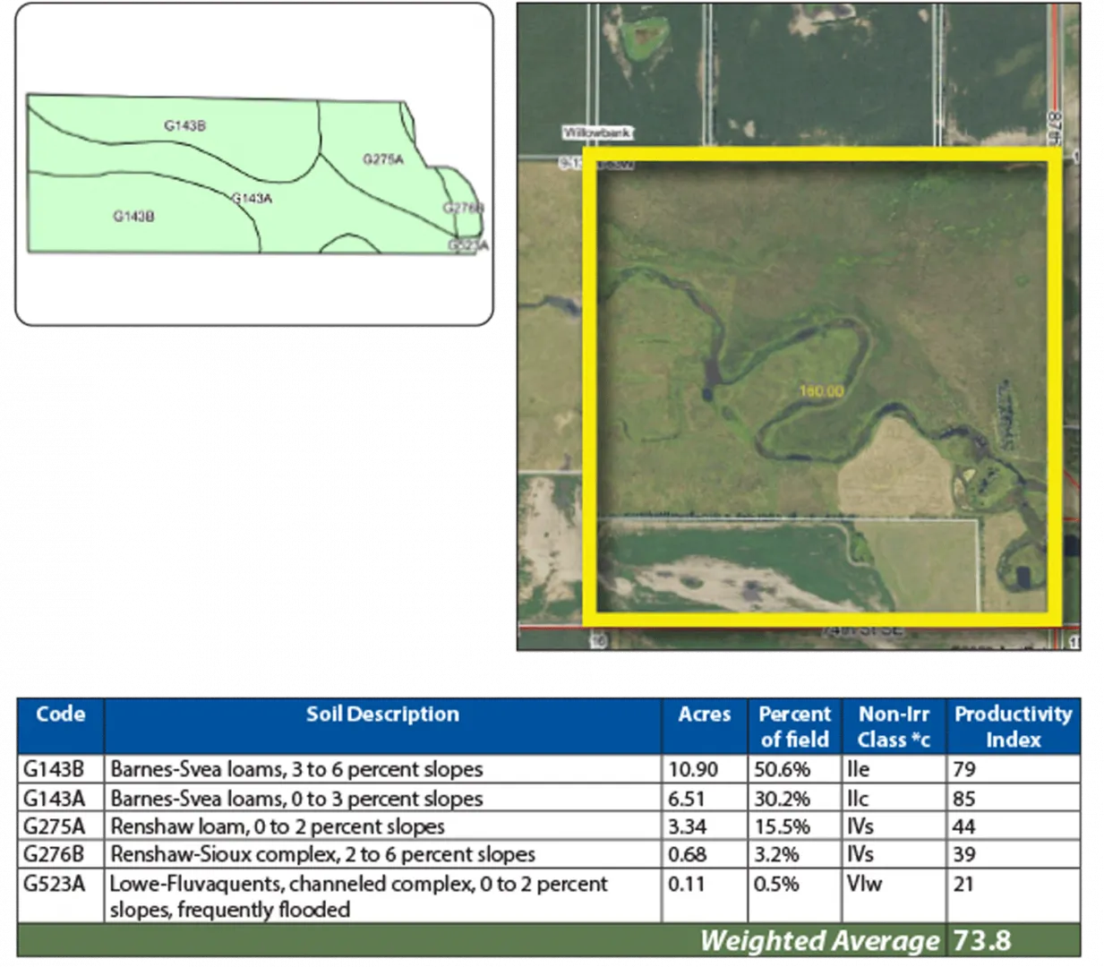
Task: Click the Percent of field column header
Action: click(x=794, y=726)
